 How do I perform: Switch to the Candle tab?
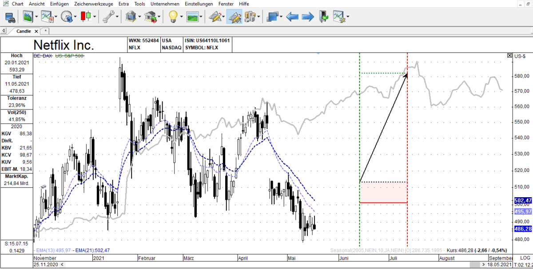24,31
